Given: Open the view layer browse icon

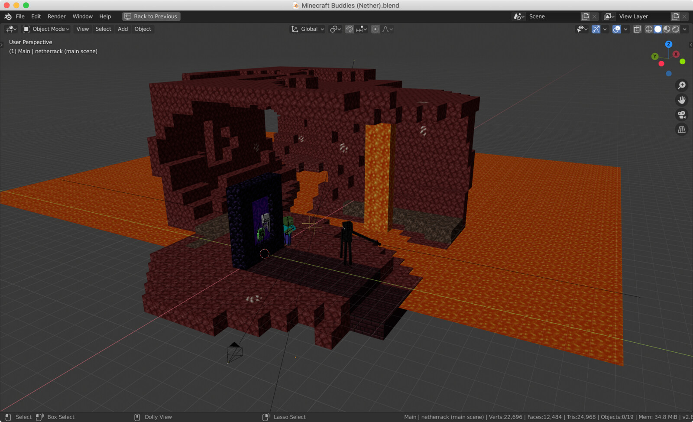Looking at the screenshot, I should [x=609, y=16].
